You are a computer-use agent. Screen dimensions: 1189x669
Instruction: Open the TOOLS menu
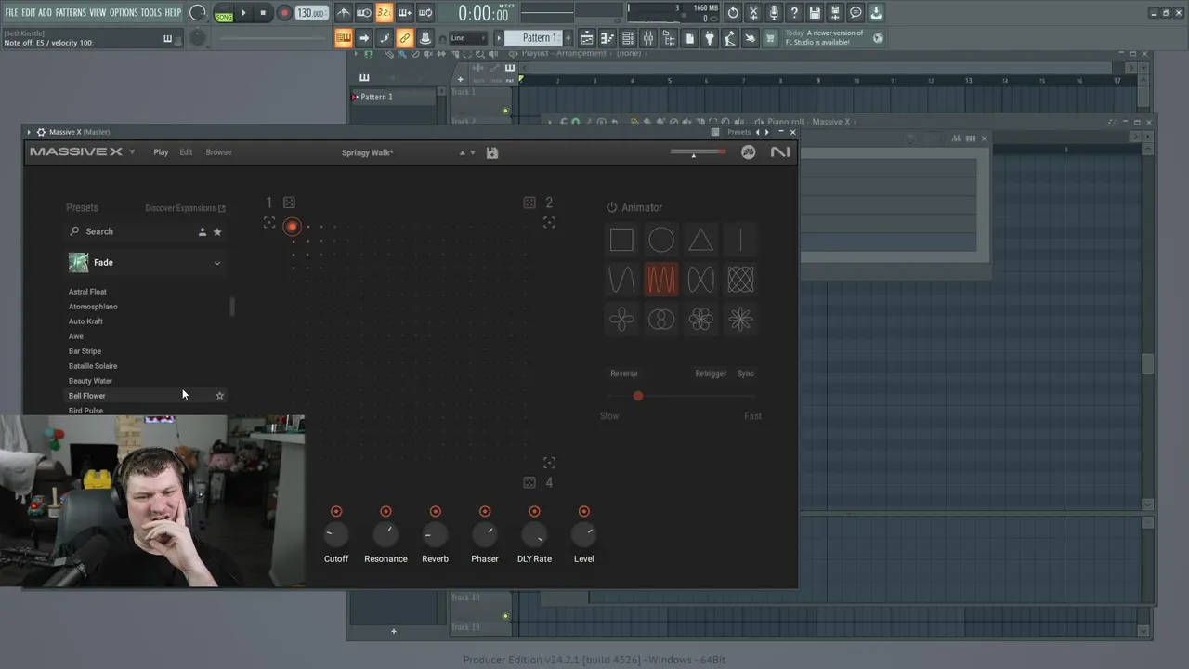point(151,13)
